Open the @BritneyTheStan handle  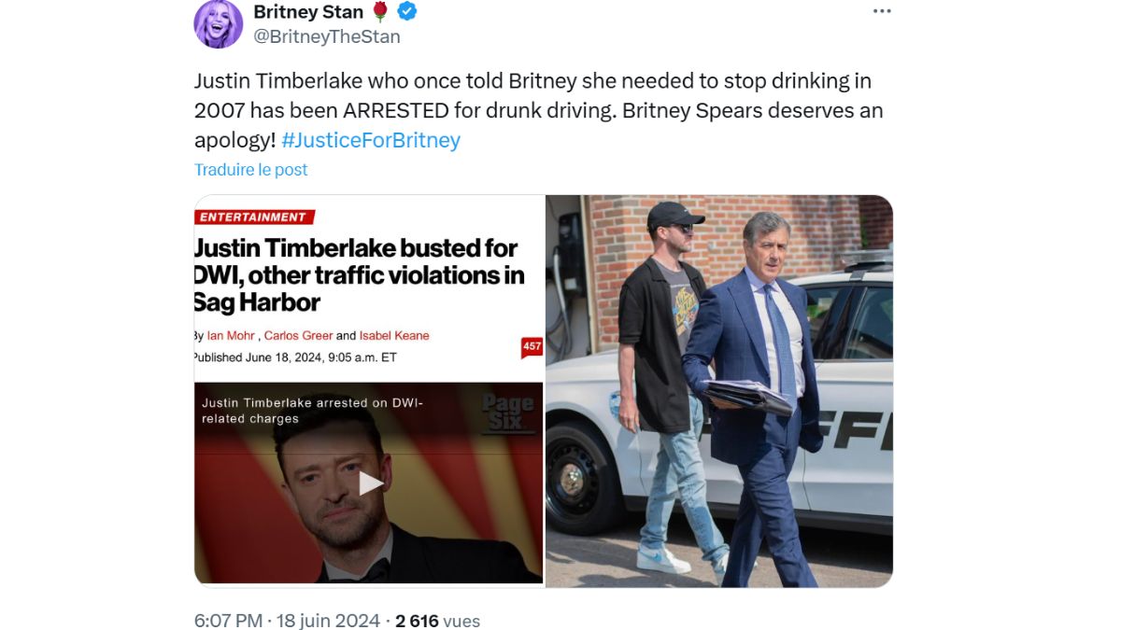[327, 36]
